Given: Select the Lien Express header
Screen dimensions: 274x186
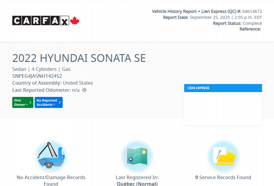Looking at the screenshot, I should (x=223, y=88).
